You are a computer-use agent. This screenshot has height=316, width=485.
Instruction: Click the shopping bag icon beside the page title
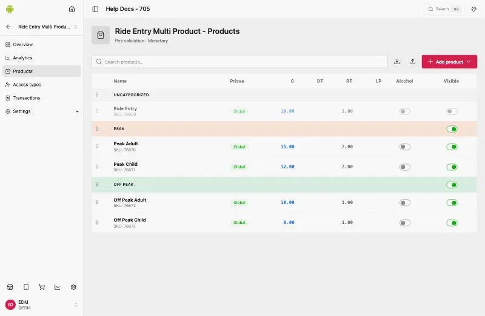101,35
